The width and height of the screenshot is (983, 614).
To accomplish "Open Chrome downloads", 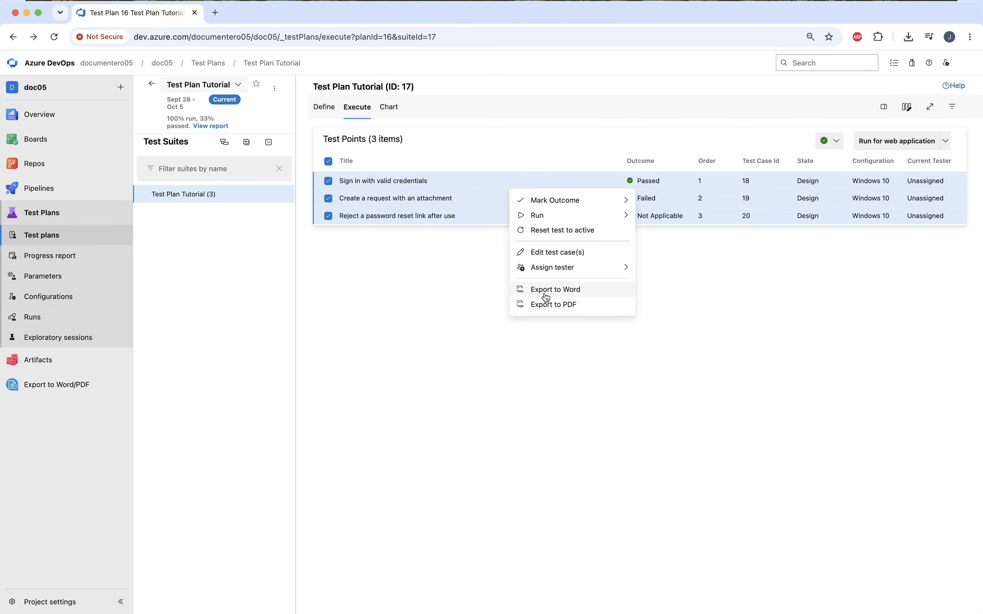I will pos(908,37).
